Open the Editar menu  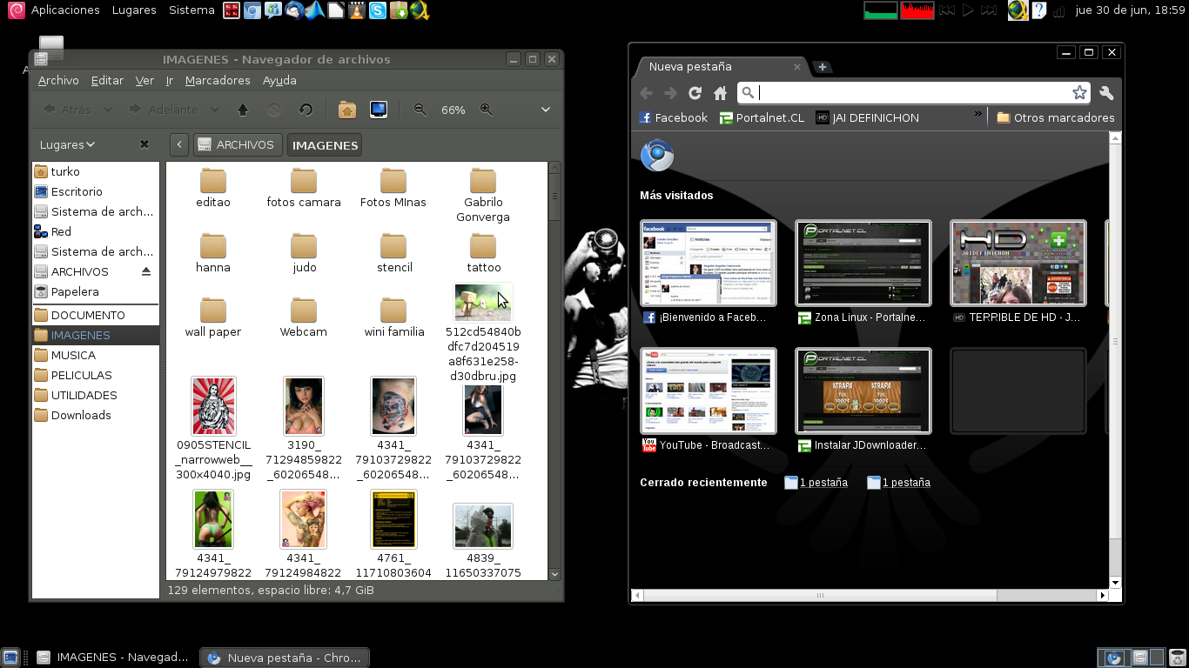(107, 80)
